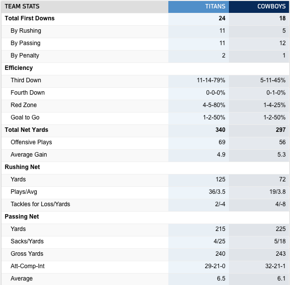Click the Gross Yards row label
The image size is (290, 285).
click(x=27, y=254)
